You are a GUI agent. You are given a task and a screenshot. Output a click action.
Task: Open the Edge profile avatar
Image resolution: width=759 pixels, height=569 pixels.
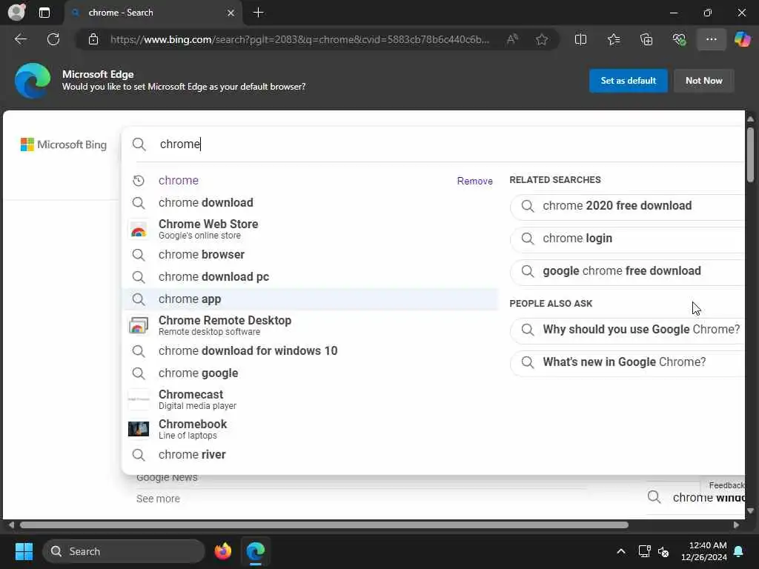(16, 12)
